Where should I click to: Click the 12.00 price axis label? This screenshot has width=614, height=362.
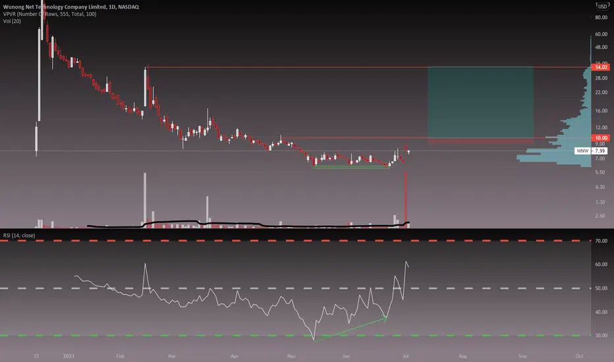[x=601, y=128]
